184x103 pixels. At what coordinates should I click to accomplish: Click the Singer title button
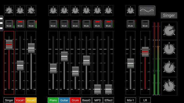coord(169,15)
